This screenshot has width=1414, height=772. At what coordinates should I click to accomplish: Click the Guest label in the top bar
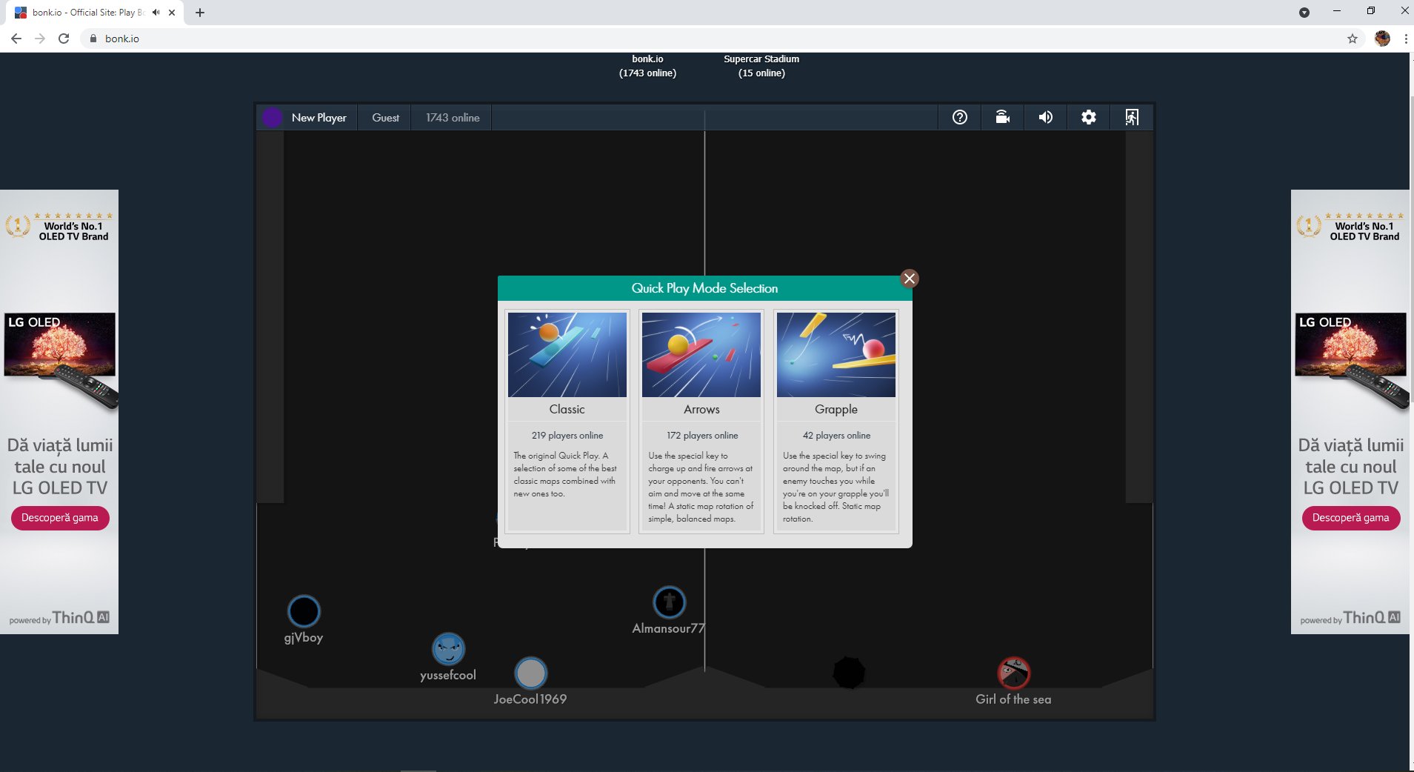click(384, 117)
